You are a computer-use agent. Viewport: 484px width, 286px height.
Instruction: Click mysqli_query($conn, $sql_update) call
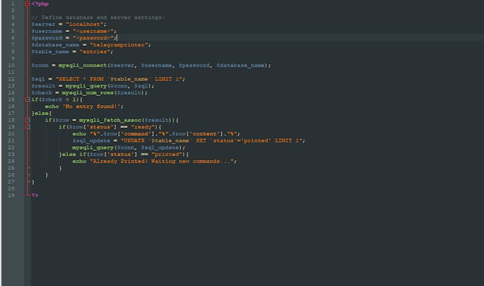(128, 148)
